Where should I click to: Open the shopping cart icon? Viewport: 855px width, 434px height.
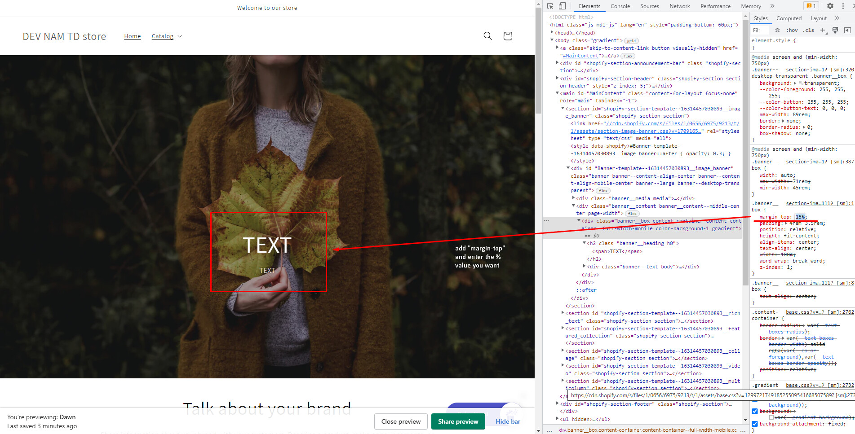pyautogui.click(x=508, y=36)
